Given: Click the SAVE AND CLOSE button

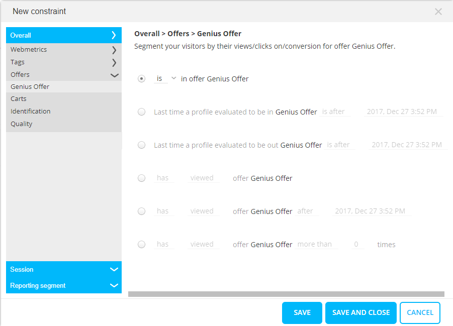Looking at the screenshot, I should tap(361, 312).
